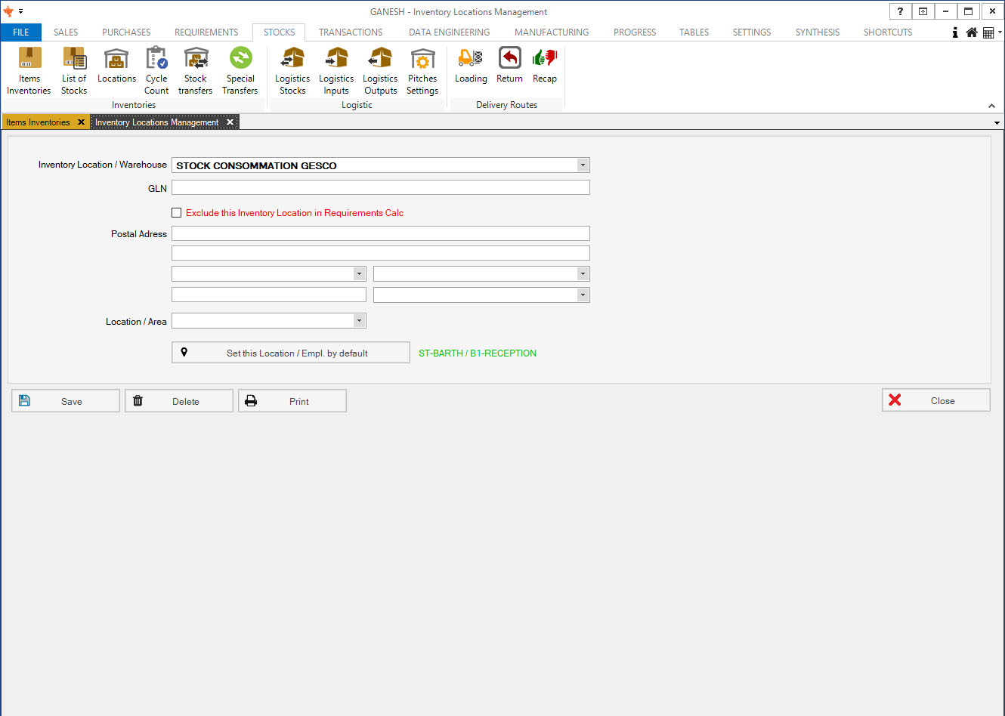Click into the GLN input field
The width and height of the screenshot is (1005, 716).
click(380, 188)
